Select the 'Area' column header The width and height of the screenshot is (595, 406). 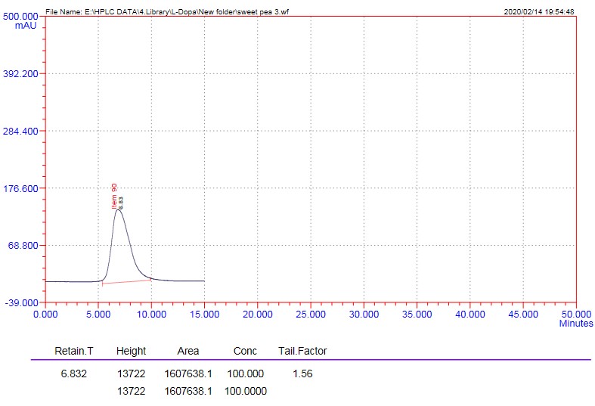tap(187, 352)
